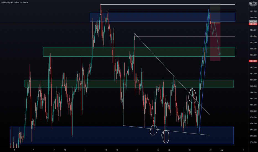Click the 1798.000 price axis label

click(x=253, y=117)
